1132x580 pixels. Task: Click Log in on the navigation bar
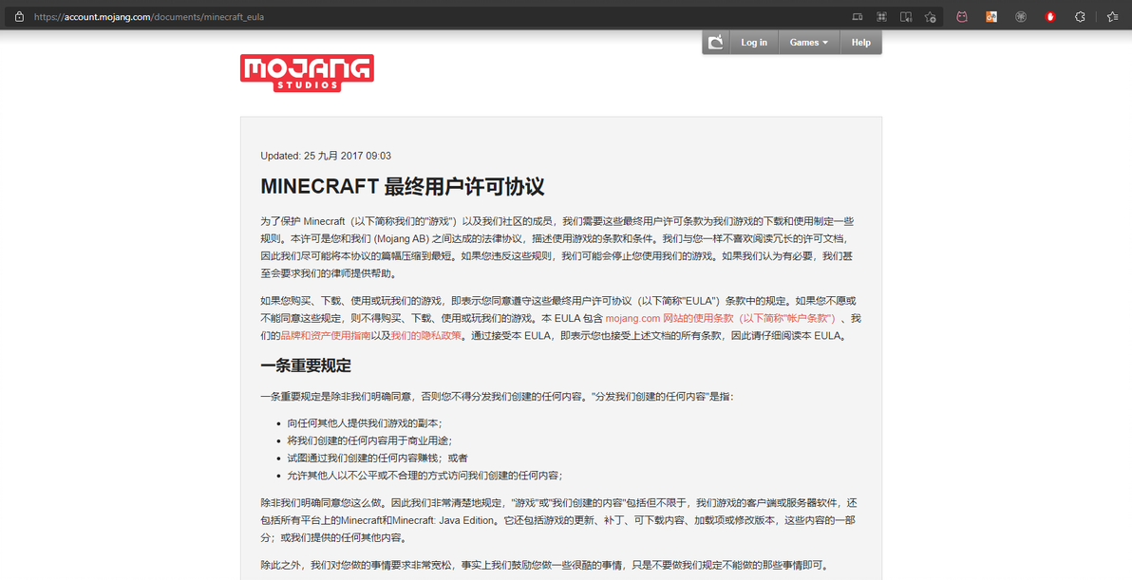[754, 43]
